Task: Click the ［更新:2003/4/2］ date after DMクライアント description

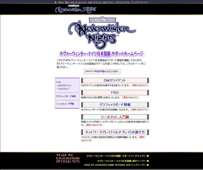Action: (140, 86)
